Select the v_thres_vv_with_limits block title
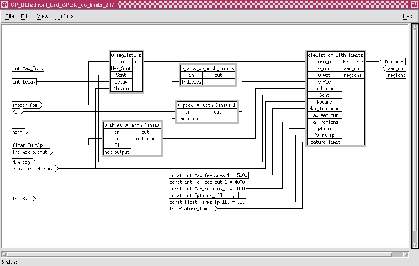Image resolution: width=419 pixels, height=266 pixels. [x=132, y=125]
